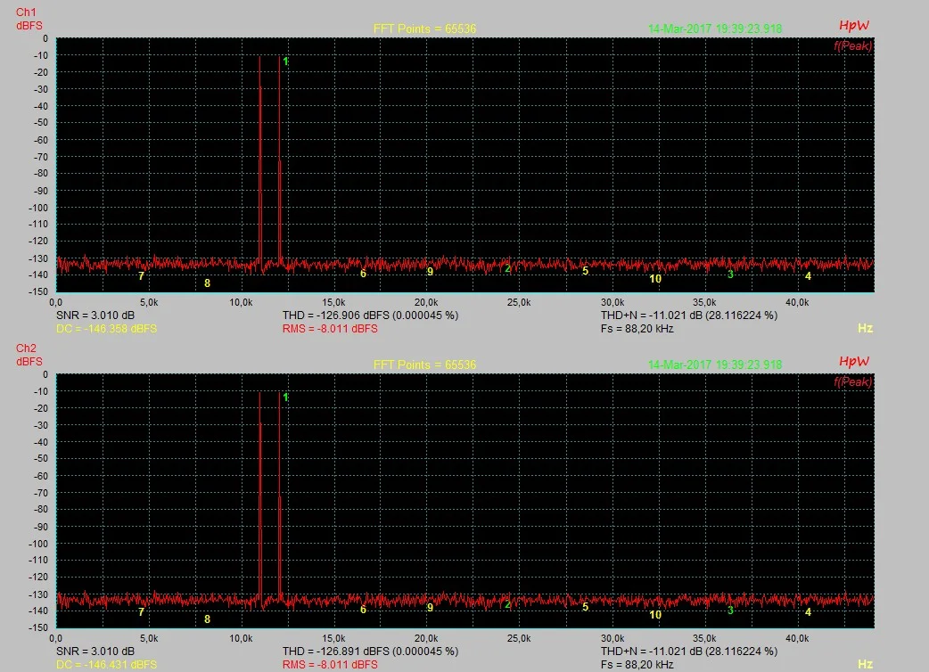Click Fs = 88,20 kHz under Ch2 plot

coord(637,665)
